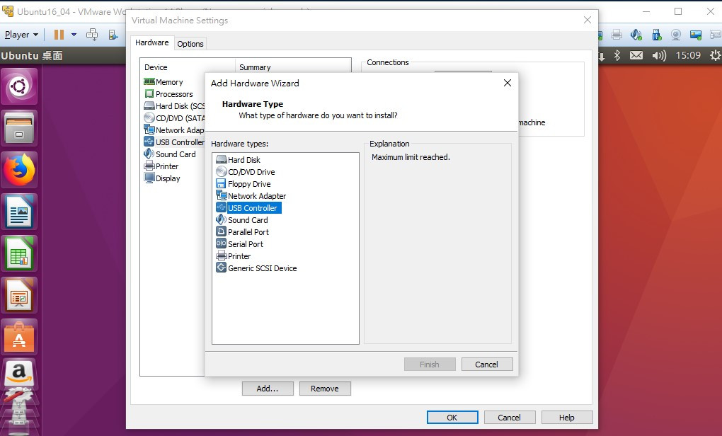Screen dimensions: 722x436
Task: Switch to the Options tab
Action: [190, 44]
